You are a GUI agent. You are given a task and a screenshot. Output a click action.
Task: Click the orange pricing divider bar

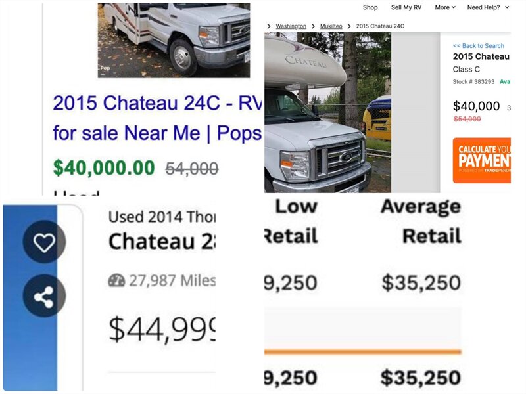362,351
